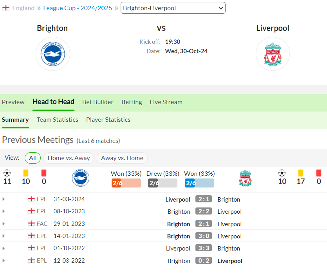This screenshot has height=274, width=327.
Task: Click small Brighton crest in stats row
Action: tap(81, 178)
